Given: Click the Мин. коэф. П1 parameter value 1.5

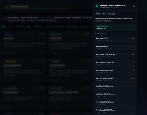Looking at the screenshot, I should [133, 38].
